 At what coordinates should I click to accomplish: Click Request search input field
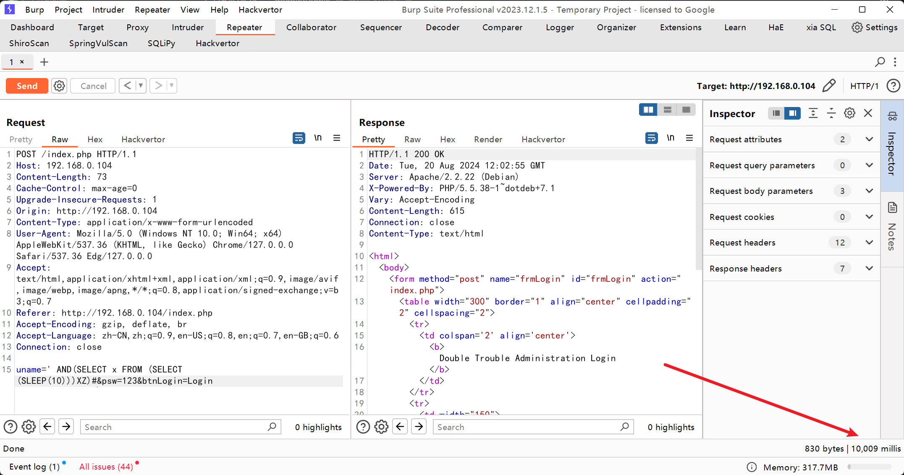tap(181, 427)
